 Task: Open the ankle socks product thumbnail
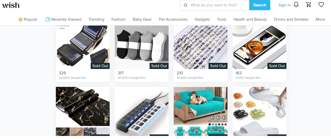[142, 47]
